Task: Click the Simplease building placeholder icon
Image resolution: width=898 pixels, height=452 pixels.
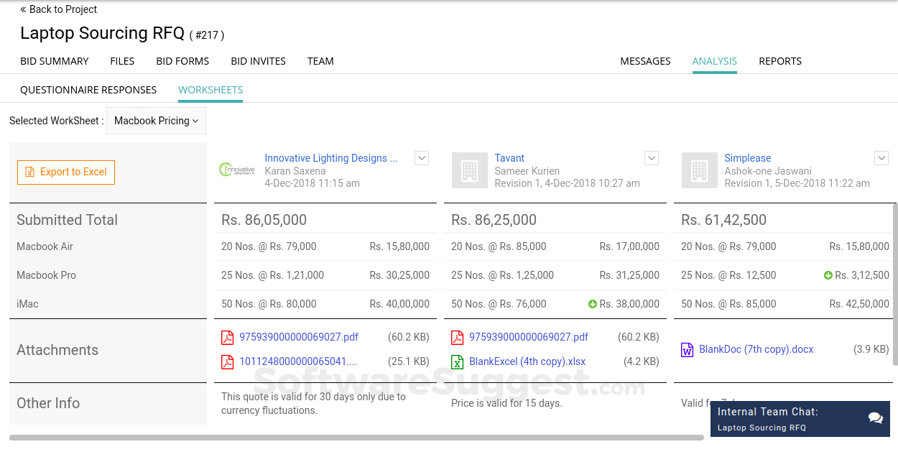Action: tap(699, 170)
